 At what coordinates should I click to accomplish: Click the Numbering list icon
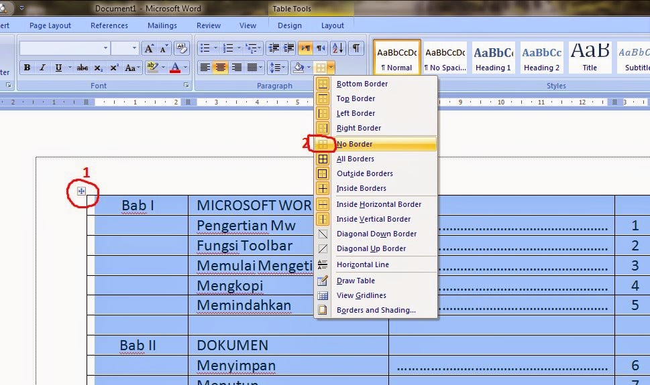228,48
